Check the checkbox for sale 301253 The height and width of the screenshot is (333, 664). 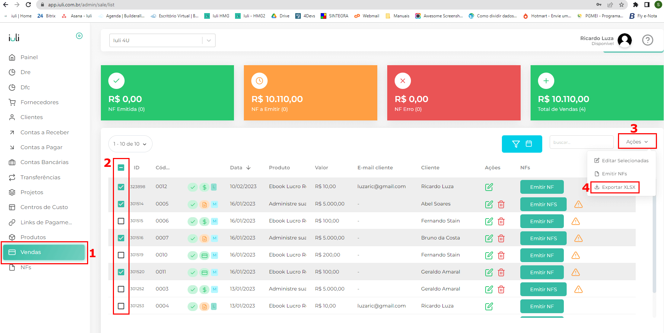pyautogui.click(x=121, y=306)
